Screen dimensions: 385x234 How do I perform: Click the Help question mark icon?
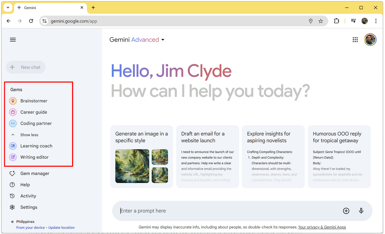pyautogui.click(x=12, y=185)
